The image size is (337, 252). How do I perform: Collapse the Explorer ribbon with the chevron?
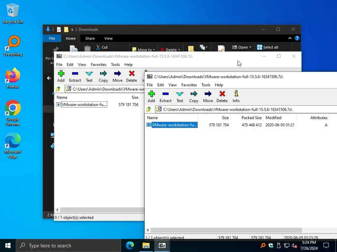click(290, 38)
